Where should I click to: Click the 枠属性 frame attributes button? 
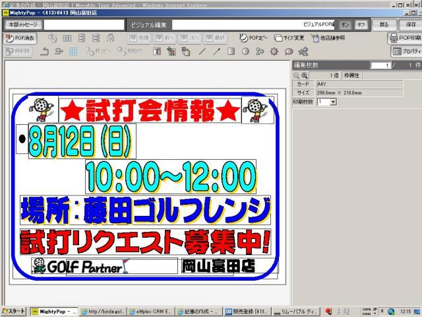pyautogui.click(x=351, y=75)
